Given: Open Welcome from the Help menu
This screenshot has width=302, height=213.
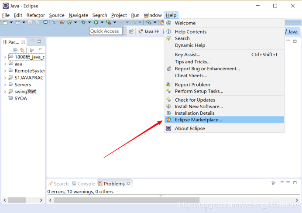Looking at the screenshot, I should point(224,23).
